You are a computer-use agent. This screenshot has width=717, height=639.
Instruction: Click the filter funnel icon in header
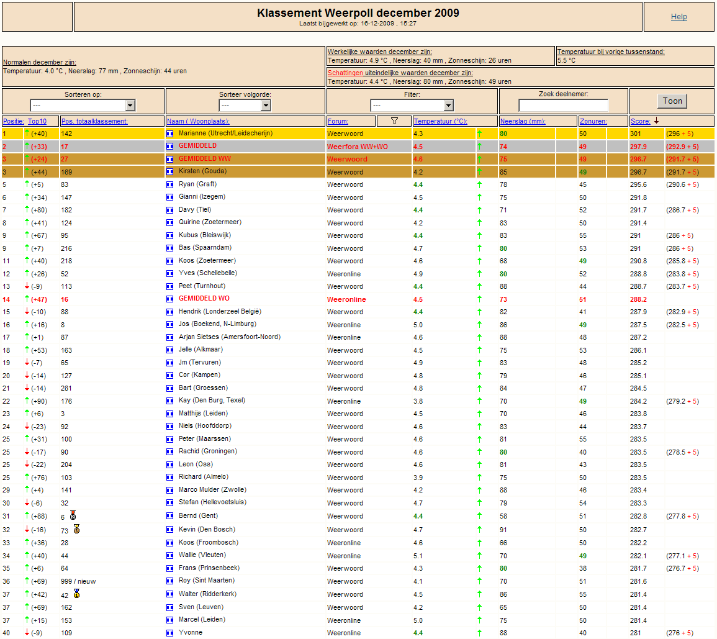coord(394,121)
